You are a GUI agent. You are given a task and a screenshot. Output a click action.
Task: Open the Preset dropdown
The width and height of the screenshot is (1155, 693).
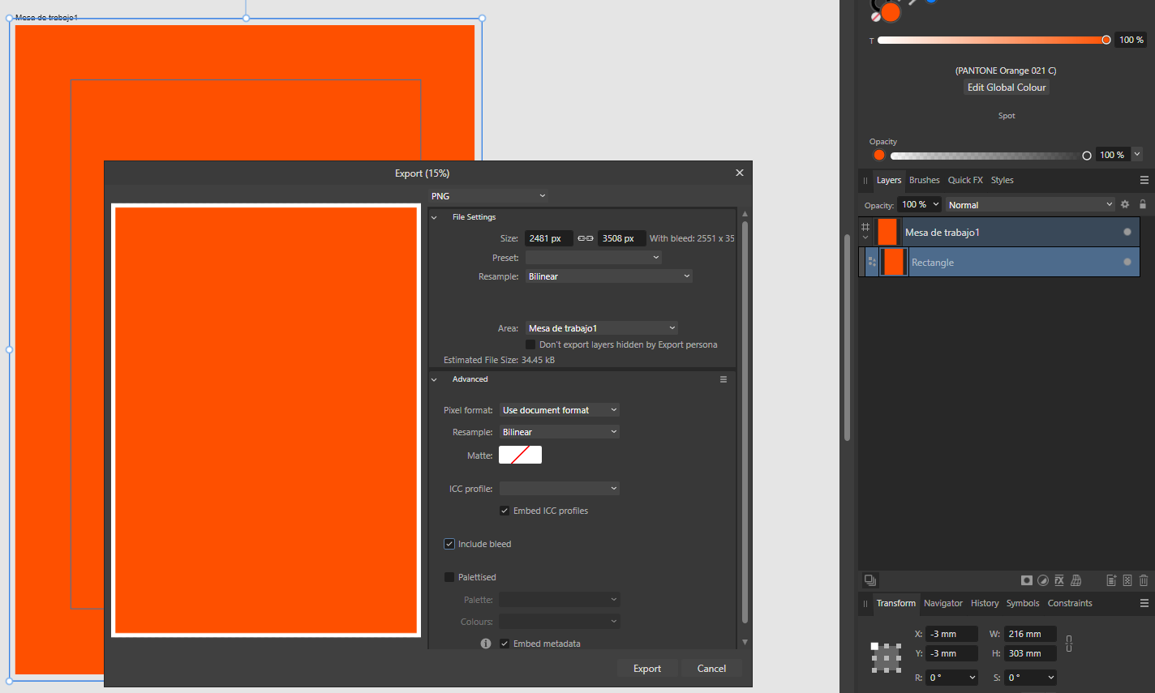[594, 258]
